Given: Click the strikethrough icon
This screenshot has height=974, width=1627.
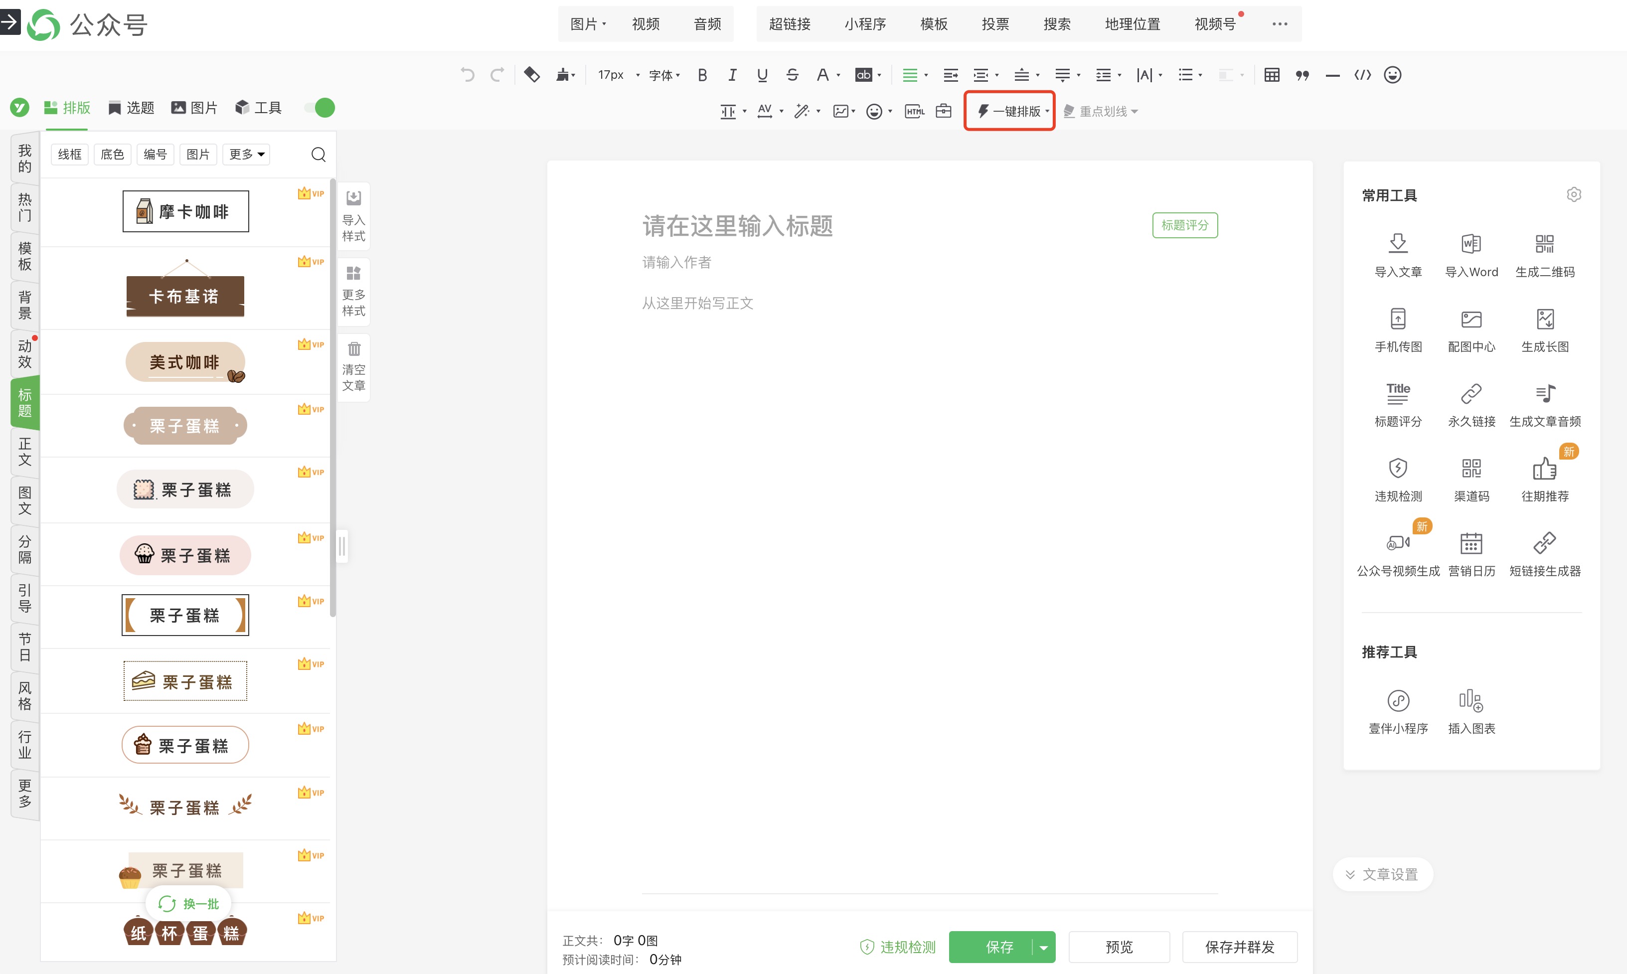Looking at the screenshot, I should [792, 75].
